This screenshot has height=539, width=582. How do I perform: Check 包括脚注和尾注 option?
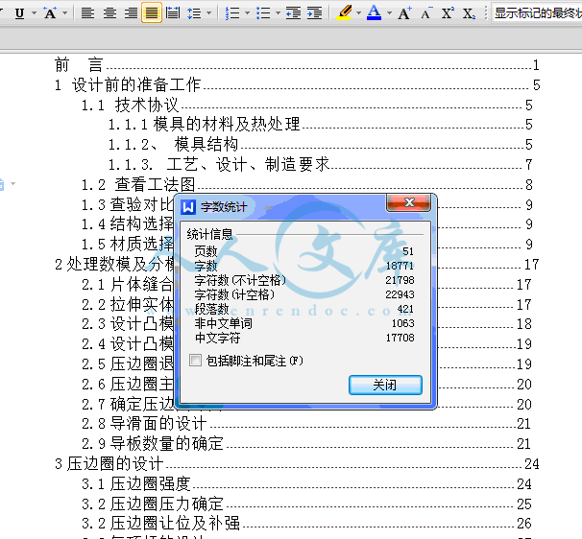click(195, 361)
